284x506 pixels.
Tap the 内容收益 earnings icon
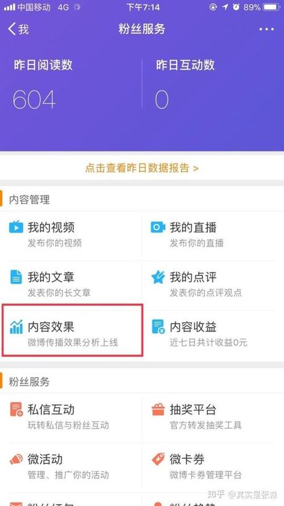point(158,327)
